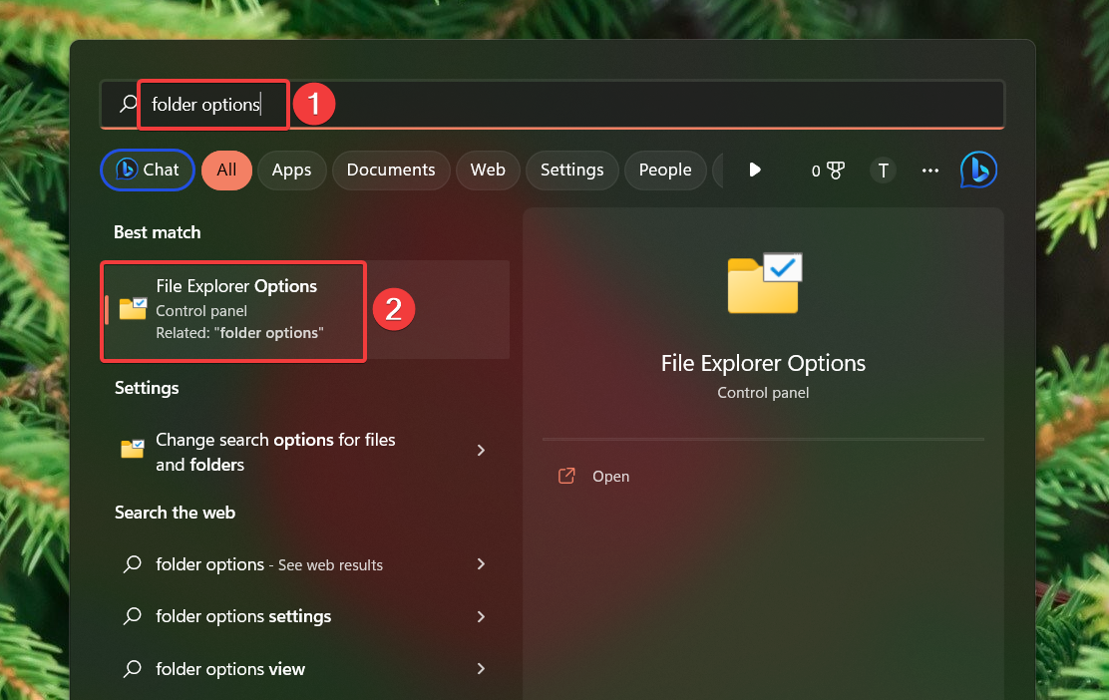This screenshot has width=1109, height=700.
Task: Open 'Change search options for files and folders'
Action: coord(305,451)
